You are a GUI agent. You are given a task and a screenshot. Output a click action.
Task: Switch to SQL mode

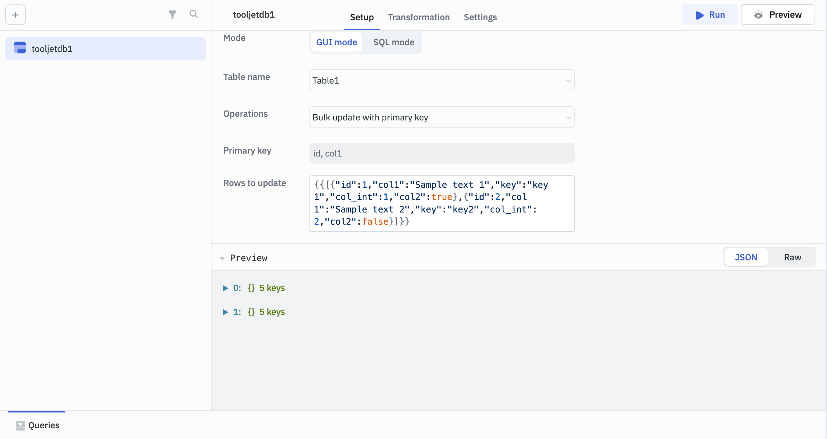point(393,42)
